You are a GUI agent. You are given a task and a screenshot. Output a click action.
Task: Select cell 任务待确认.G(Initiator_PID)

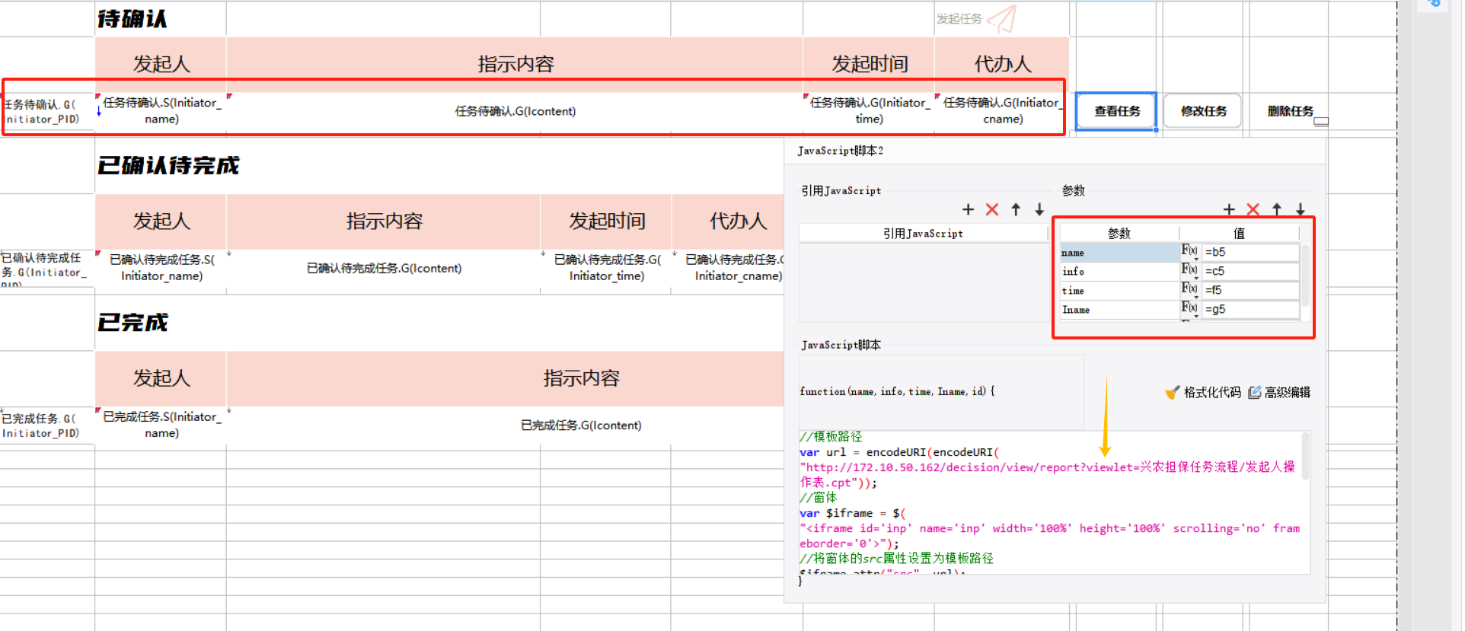point(48,111)
